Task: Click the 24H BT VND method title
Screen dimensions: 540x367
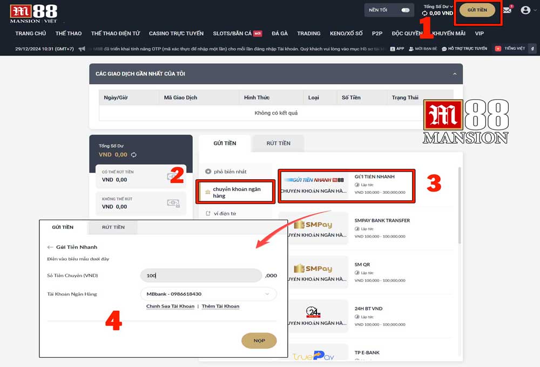Action: 368,309
